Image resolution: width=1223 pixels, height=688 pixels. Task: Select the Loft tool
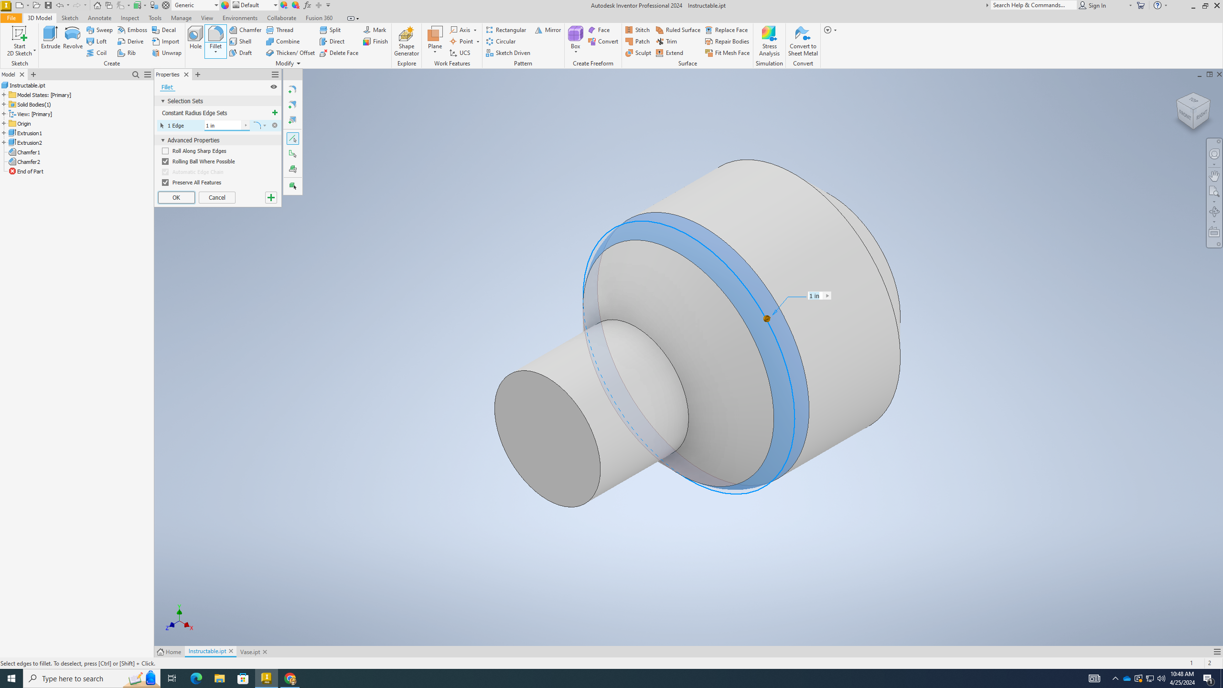(x=97, y=41)
